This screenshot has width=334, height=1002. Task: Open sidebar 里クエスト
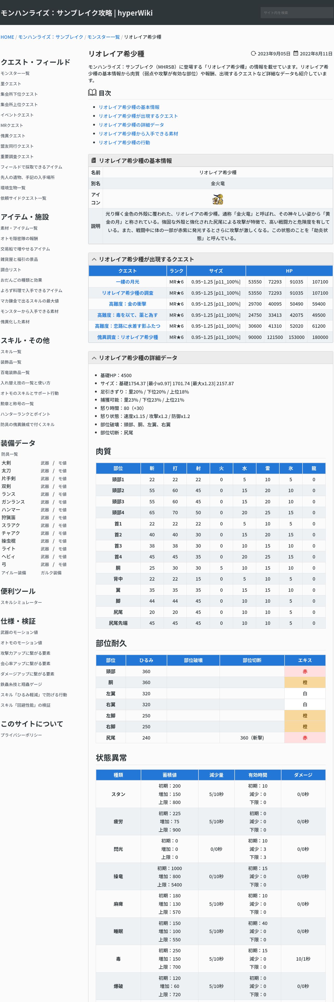[11, 83]
